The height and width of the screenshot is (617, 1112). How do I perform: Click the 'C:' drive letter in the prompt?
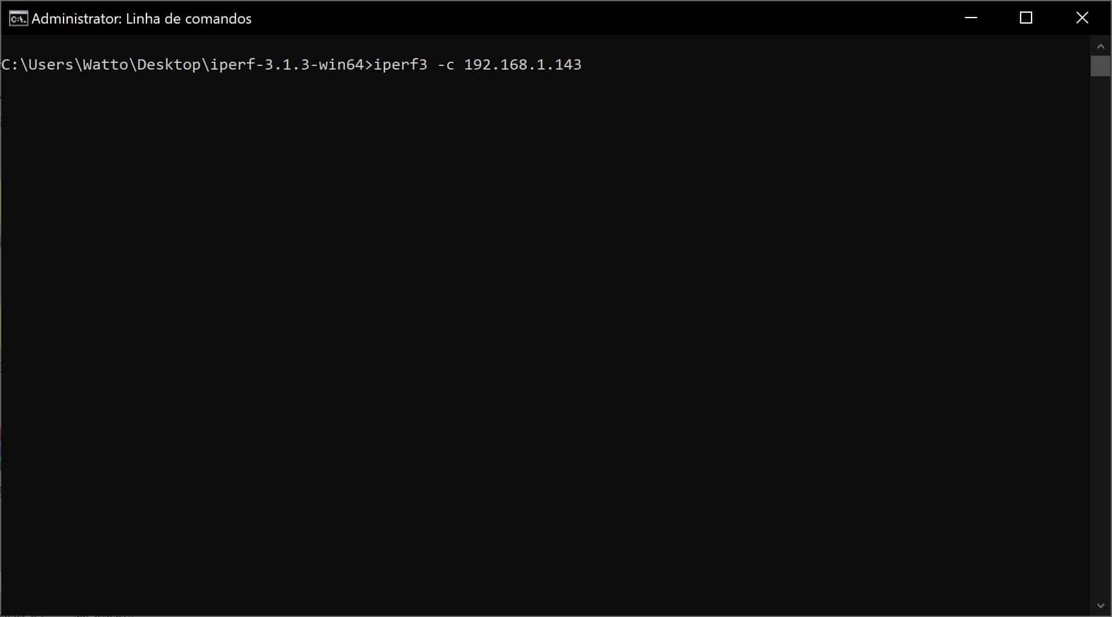tap(10, 65)
